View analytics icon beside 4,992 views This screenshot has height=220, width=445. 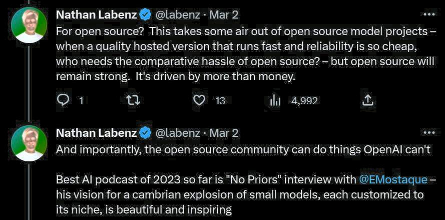point(275,101)
